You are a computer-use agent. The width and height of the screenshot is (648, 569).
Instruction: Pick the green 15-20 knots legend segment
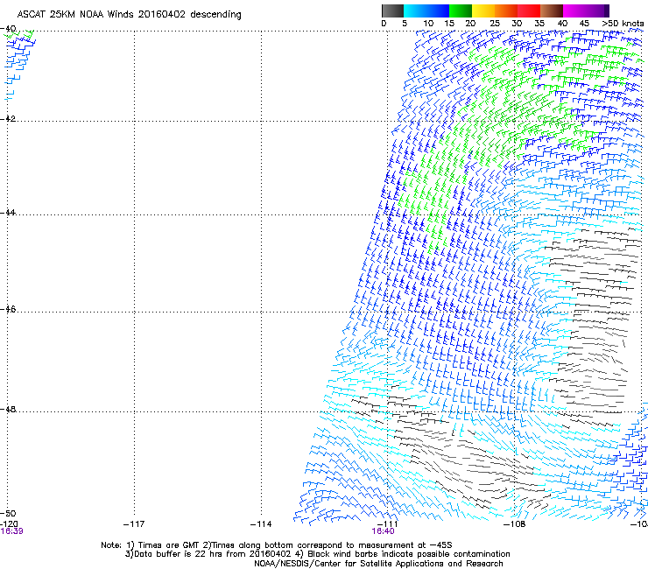461,11
